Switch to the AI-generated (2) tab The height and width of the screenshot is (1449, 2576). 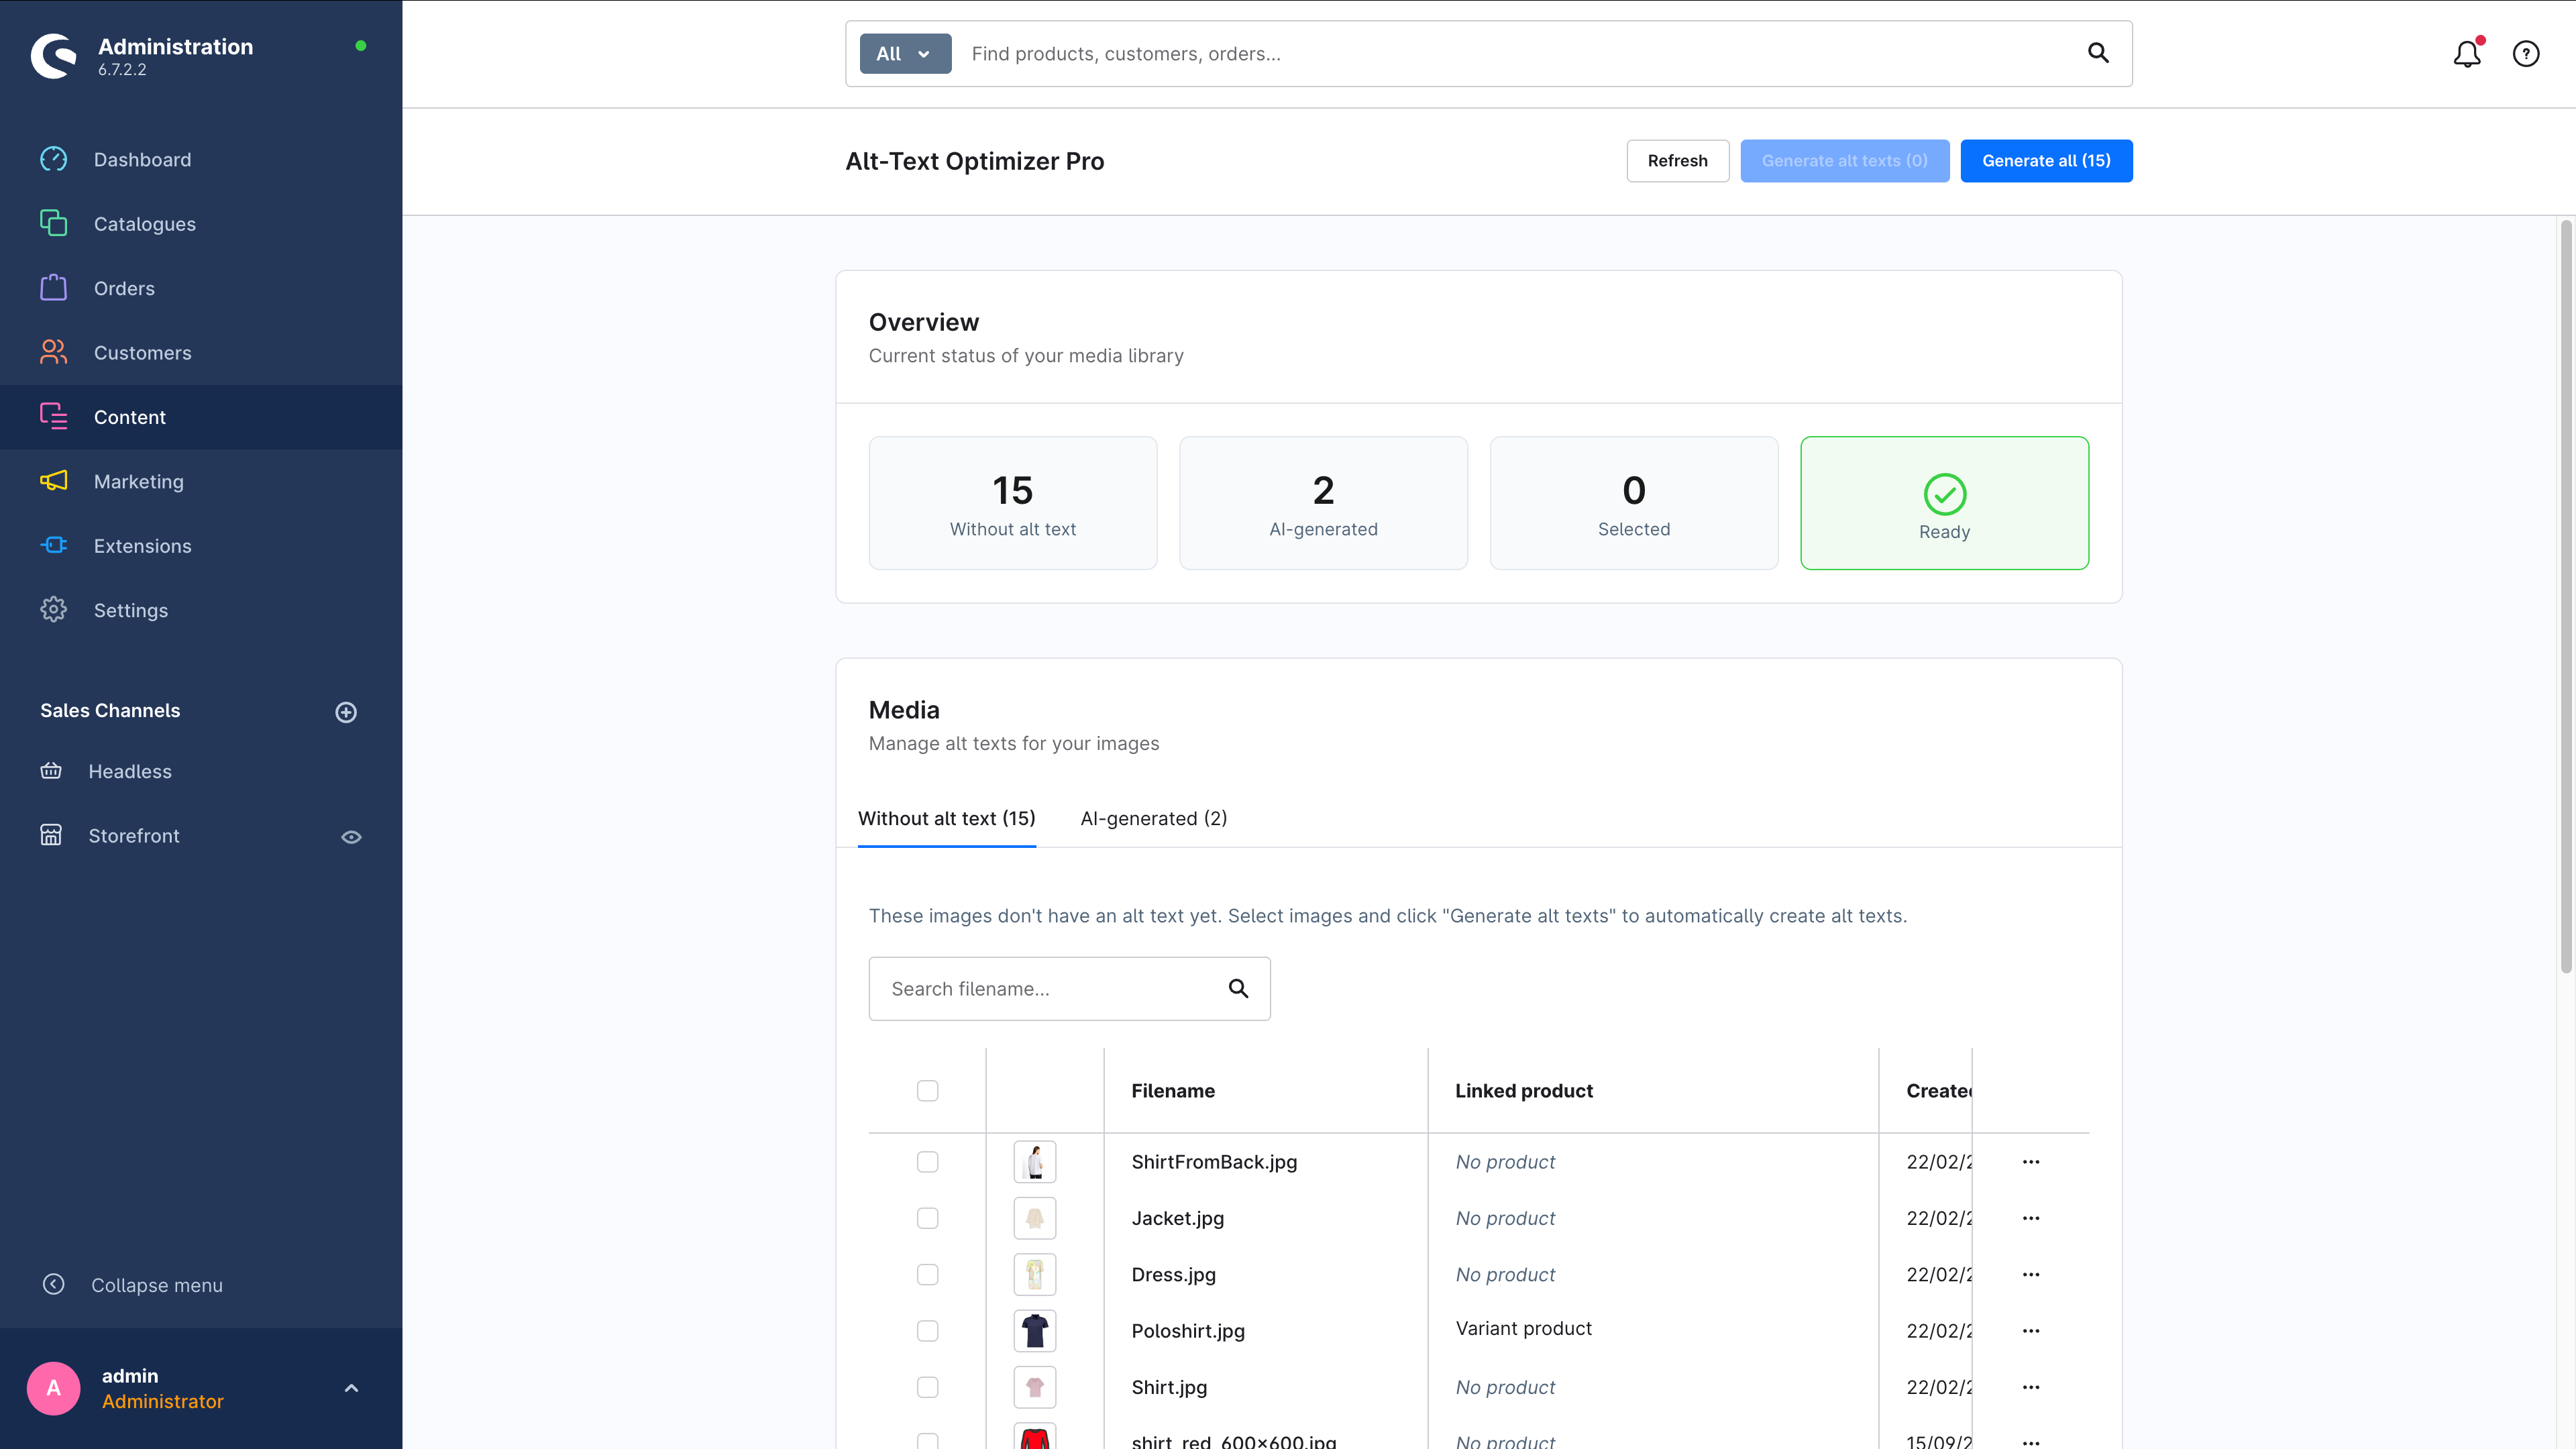coord(1153,818)
